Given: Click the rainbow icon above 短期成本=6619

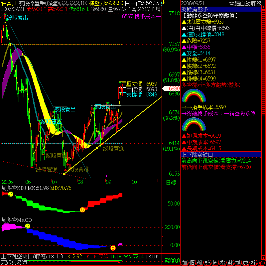Looking at the screenshot, I should coord(194,124).
